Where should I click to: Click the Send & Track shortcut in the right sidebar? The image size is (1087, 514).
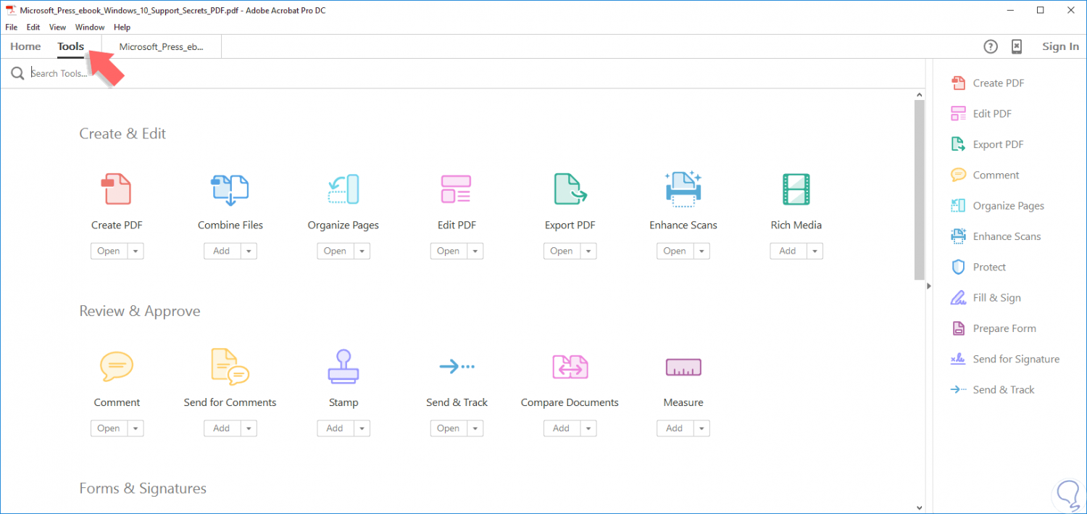tap(992, 390)
